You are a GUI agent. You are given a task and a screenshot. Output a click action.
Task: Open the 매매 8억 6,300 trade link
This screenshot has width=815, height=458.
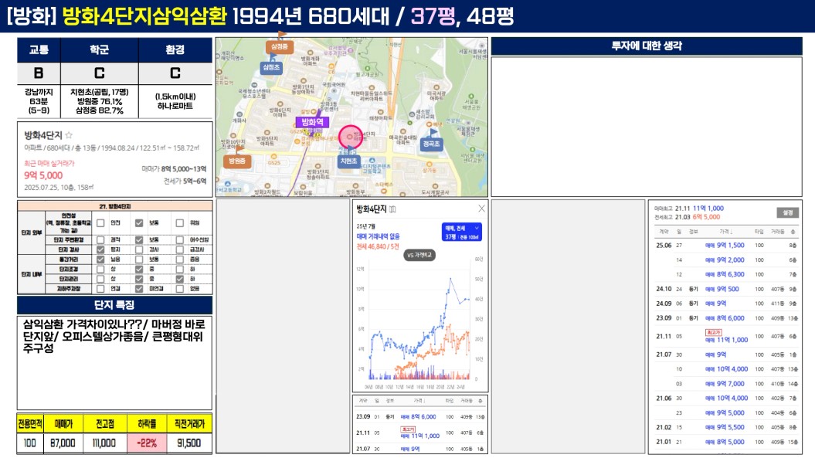coord(725,274)
